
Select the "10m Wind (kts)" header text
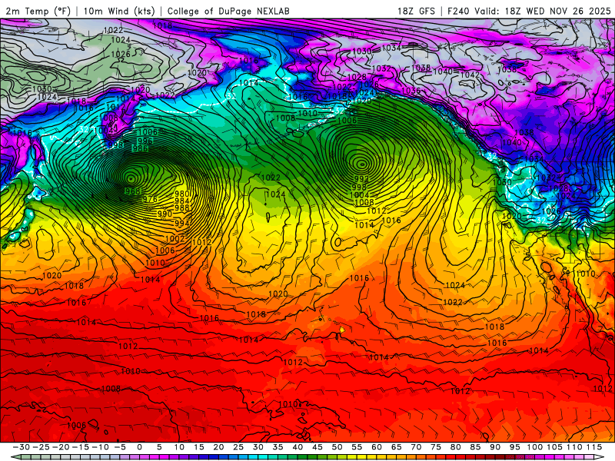(119, 11)
